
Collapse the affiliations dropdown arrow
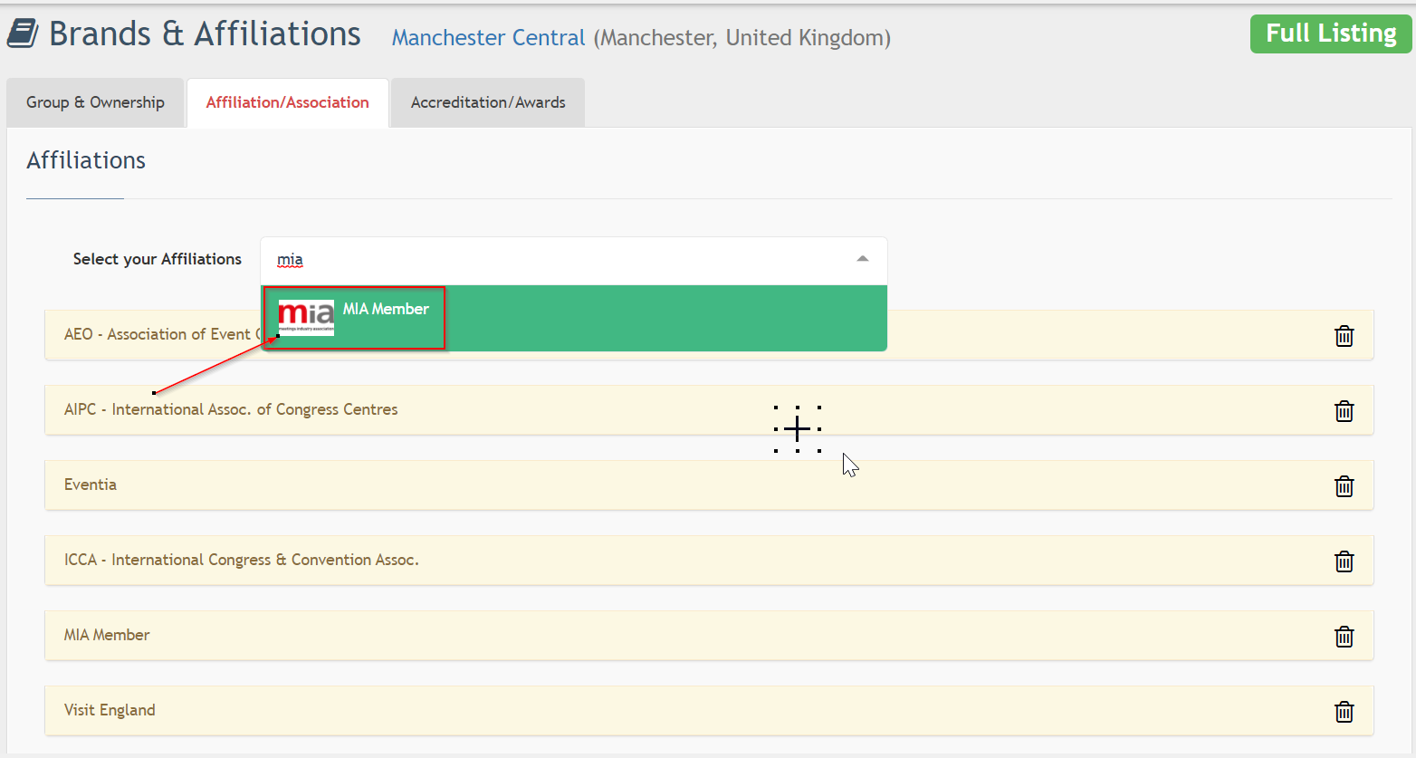(x=862, y=259)
